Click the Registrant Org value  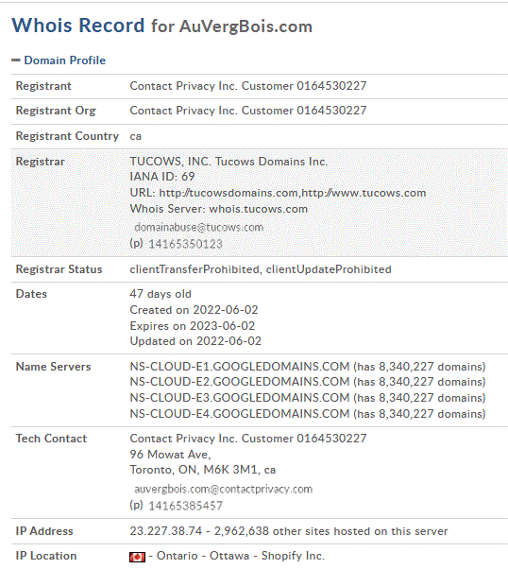248,111
